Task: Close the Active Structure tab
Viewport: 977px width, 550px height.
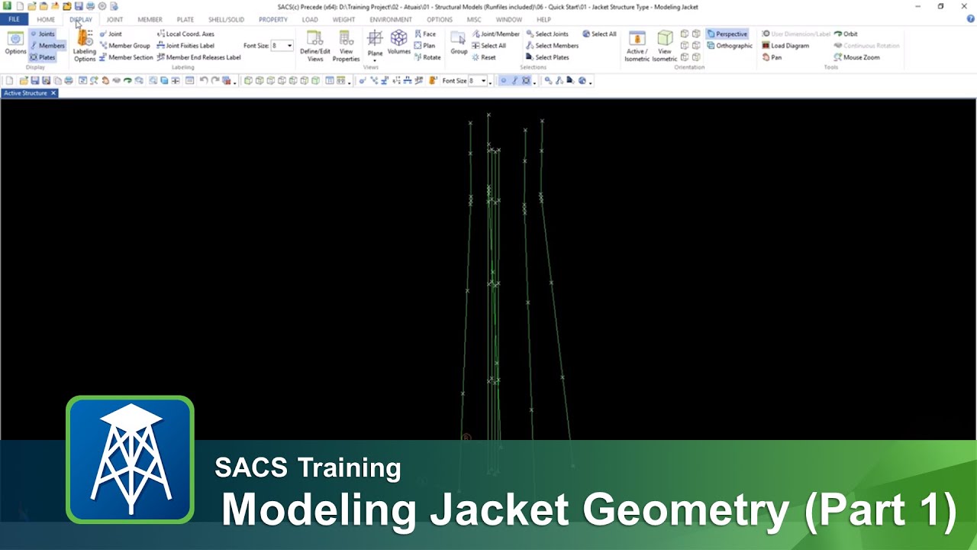Action: 53,93
